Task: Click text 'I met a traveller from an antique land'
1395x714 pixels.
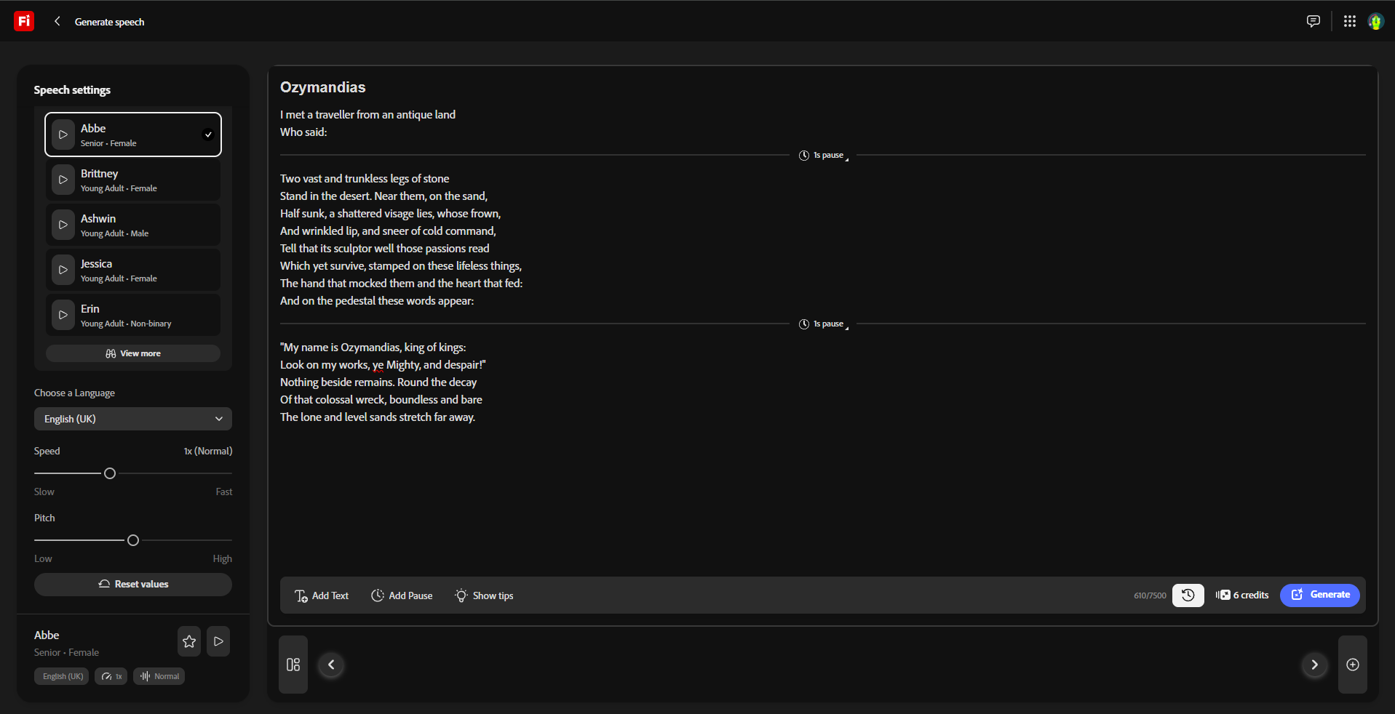Action: pos(367,115)
